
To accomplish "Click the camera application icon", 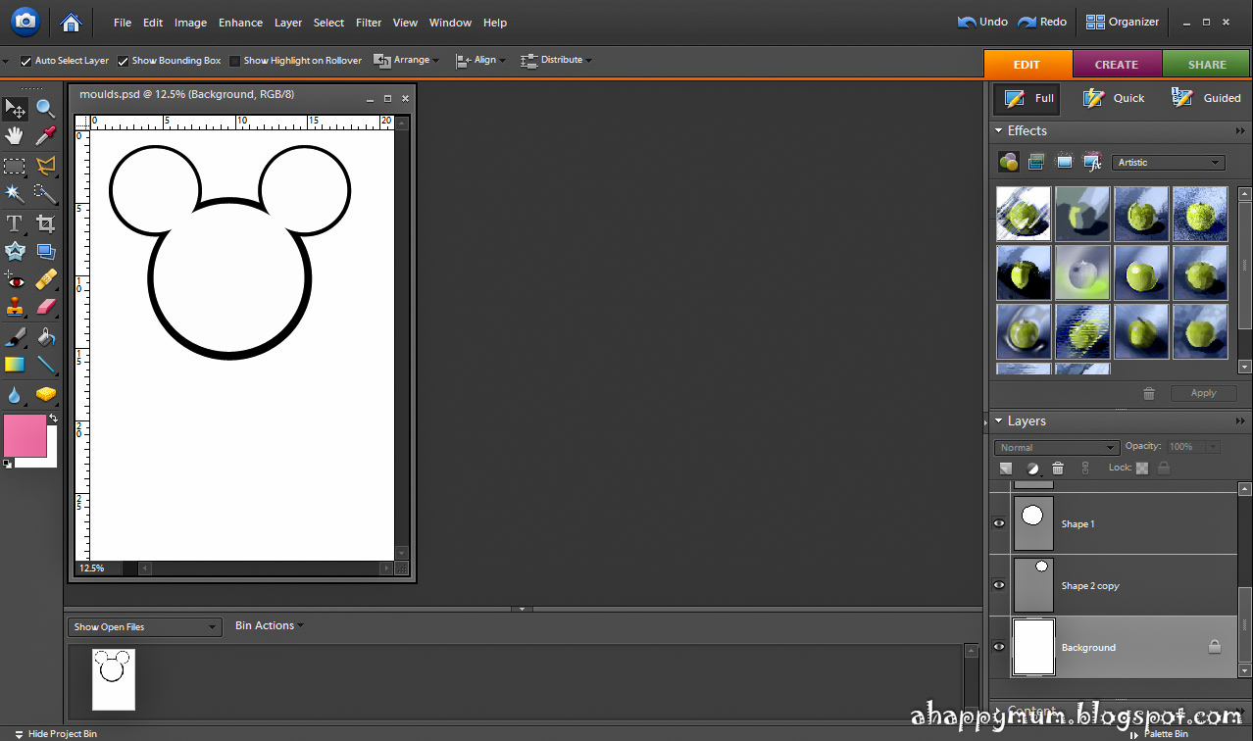I will pos(25,21).
